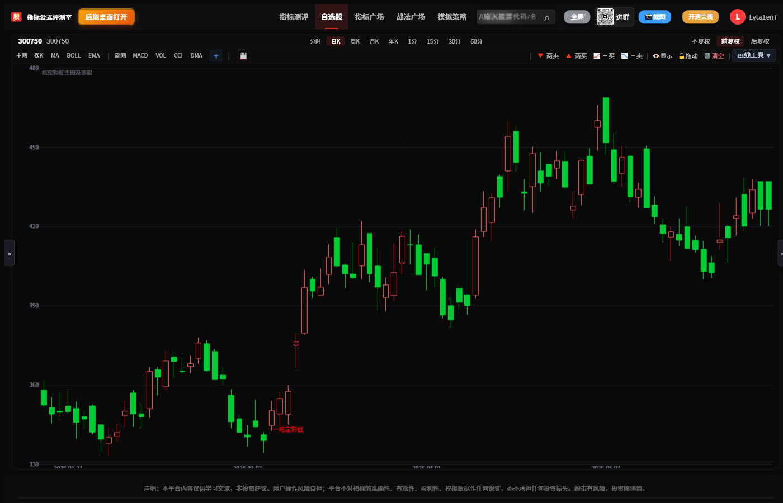Click the orange 后期桌面打开 button
Image resolution: width=783 pixels, height=503 pixels.
(x=106, y=17)
